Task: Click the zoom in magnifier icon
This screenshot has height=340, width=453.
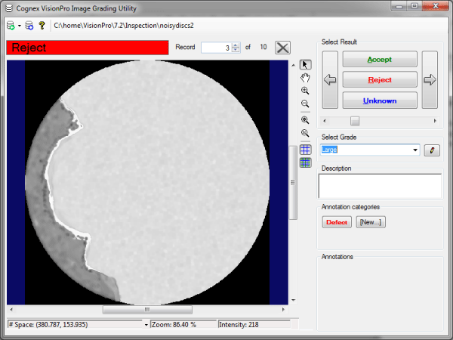Action: point(305,90)
